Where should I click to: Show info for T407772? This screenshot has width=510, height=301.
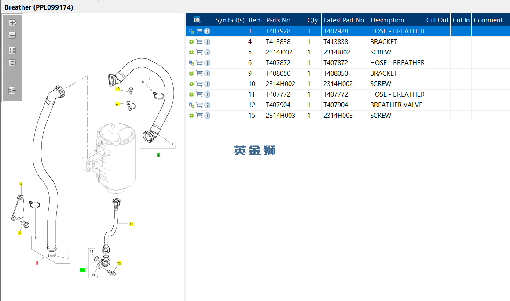[207, 94]
